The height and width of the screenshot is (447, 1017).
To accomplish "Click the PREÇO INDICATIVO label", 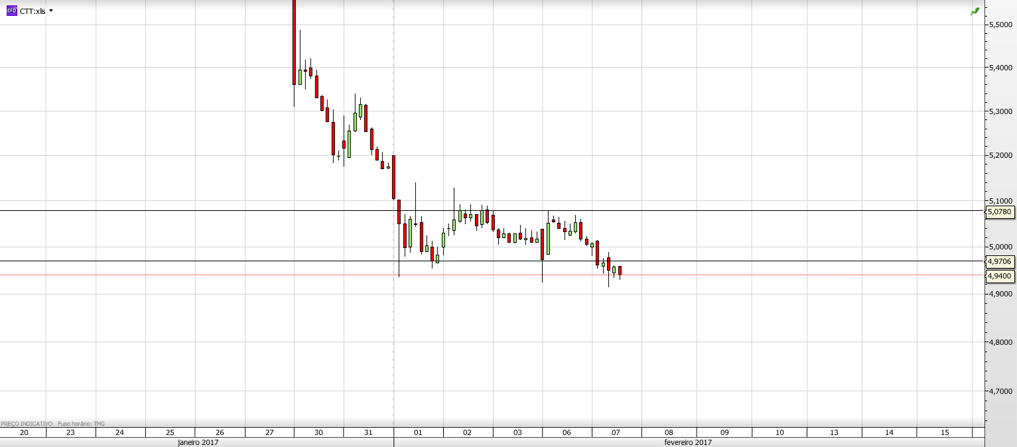I will (27, 423).
